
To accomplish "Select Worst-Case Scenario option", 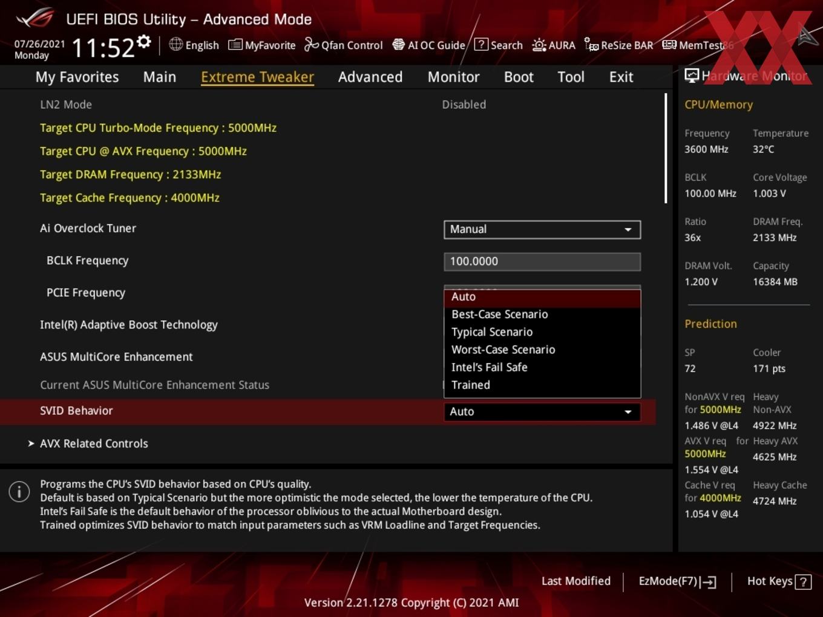I will [x=542, y=349].
